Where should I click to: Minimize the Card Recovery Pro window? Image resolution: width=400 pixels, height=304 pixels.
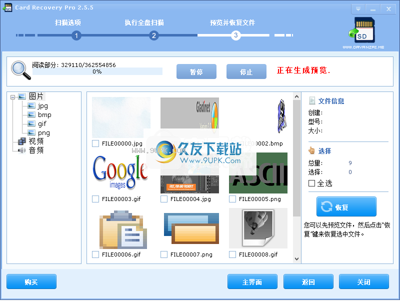point(373,9)
